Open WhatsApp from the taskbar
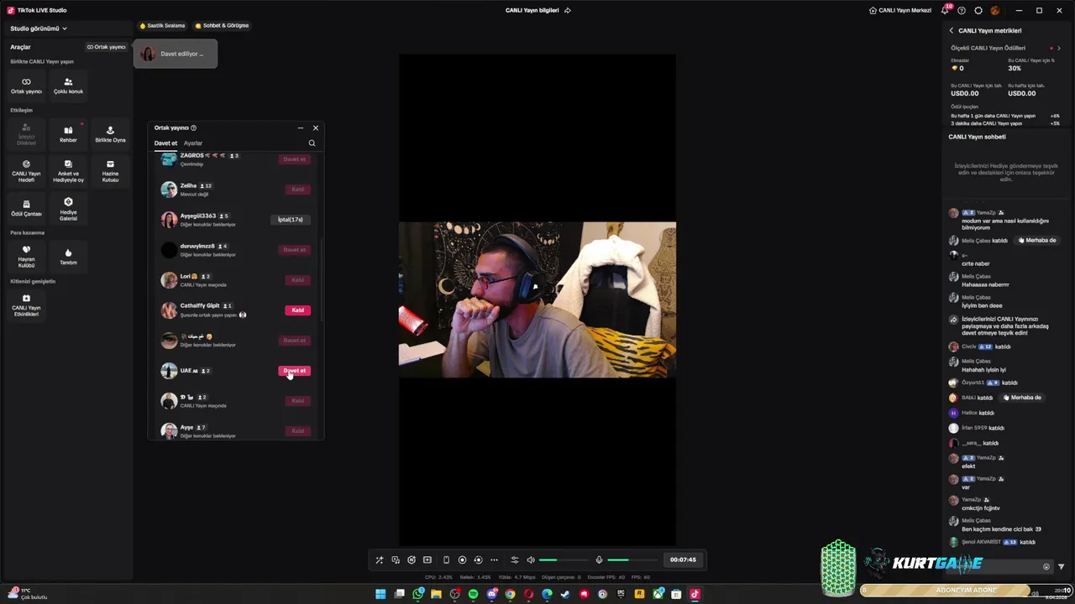1075x604 pixels. click(x=418, y=594)
